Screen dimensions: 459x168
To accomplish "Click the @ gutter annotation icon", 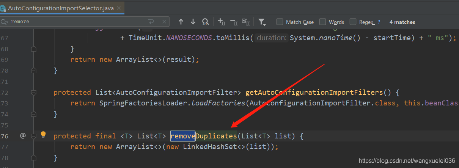I will click(x=23, y=135).
